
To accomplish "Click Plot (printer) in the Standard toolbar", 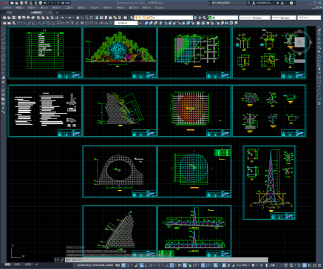I will click(19, 18).
